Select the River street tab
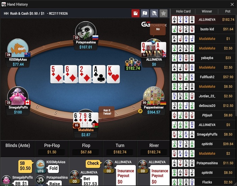 tap(154, 149)
